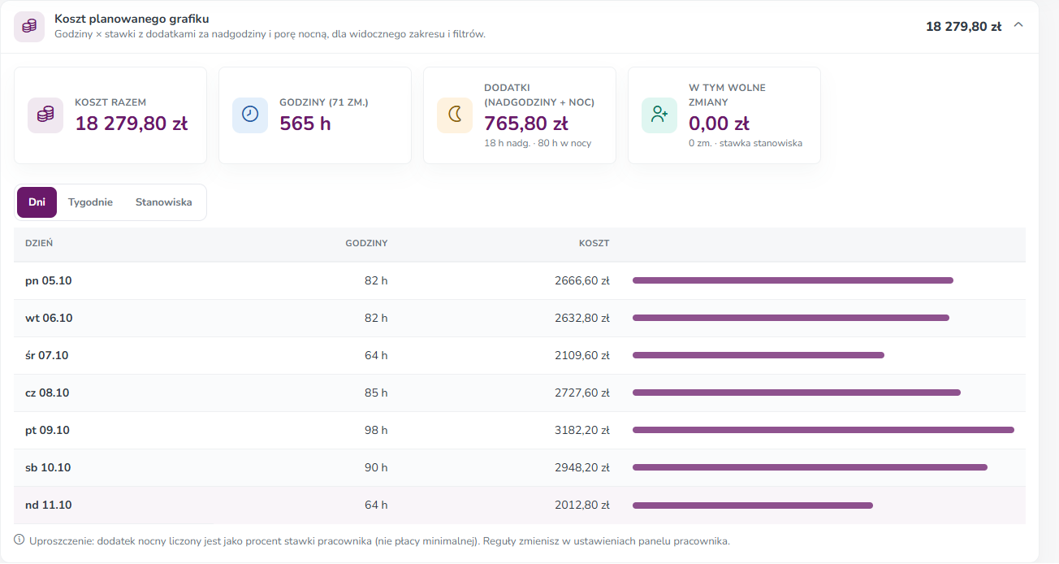Image resolution: width=1059 pixels, height=564 pixels.
Task: Click the info icon beside Uproszczenie note
Action: coord(19,540)
